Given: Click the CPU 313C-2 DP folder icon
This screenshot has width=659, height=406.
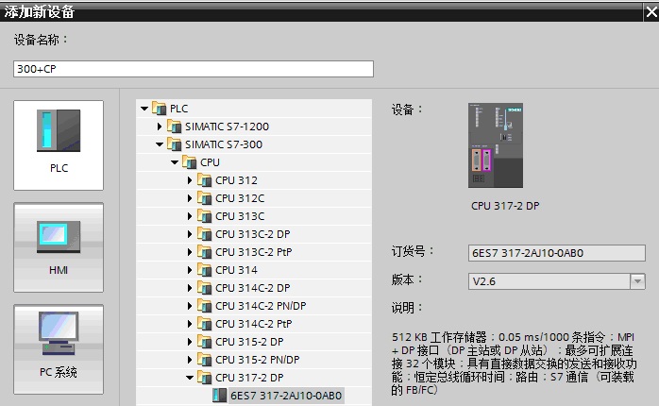Looking at the screenshot, I should point(204,233).
